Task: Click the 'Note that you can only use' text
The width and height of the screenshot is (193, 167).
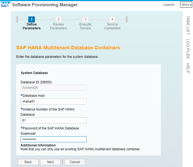Action: click(x=80, y=149)
